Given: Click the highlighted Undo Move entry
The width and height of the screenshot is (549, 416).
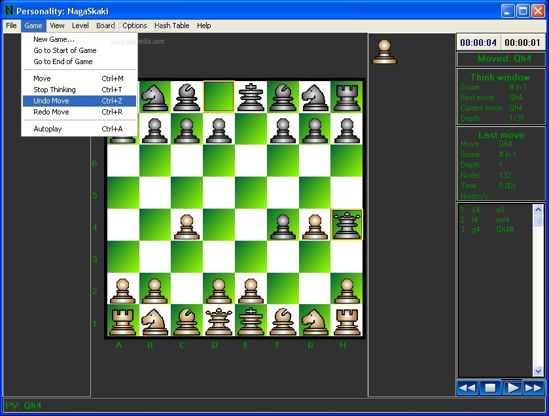Looking at the screenshot, I should [x=79, y=101].
